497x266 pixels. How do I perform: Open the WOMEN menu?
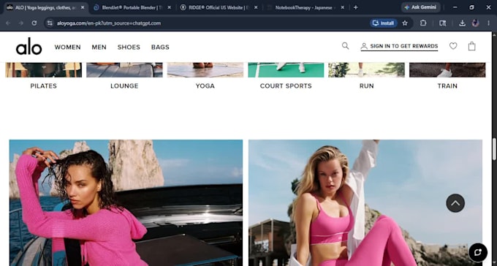click(x=67, y=47)
